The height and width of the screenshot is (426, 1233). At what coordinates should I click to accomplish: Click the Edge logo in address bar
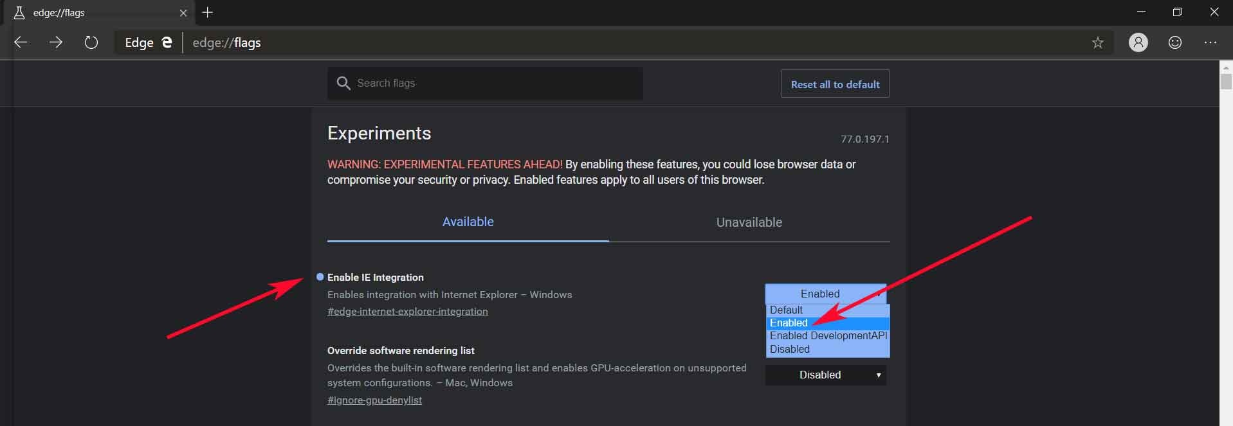click(167, 42)
